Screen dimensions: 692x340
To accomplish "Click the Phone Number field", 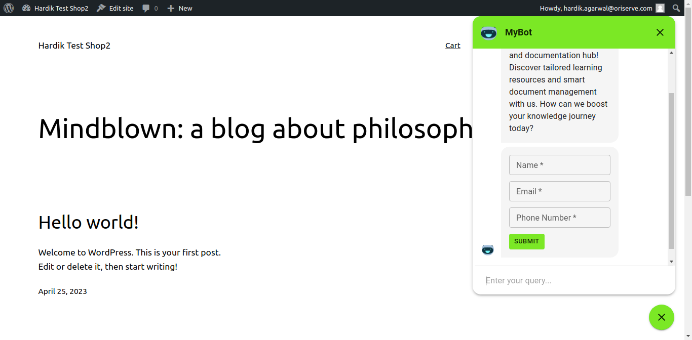I will tap(559, 218).
